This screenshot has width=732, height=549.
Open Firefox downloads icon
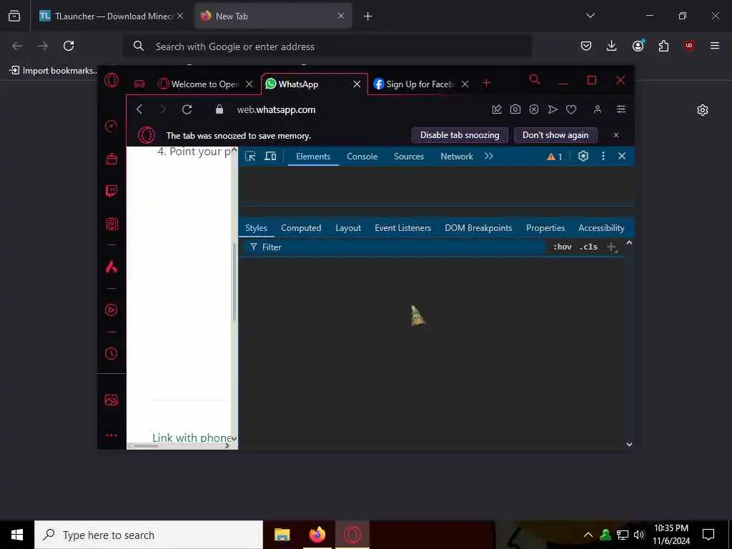612,46
